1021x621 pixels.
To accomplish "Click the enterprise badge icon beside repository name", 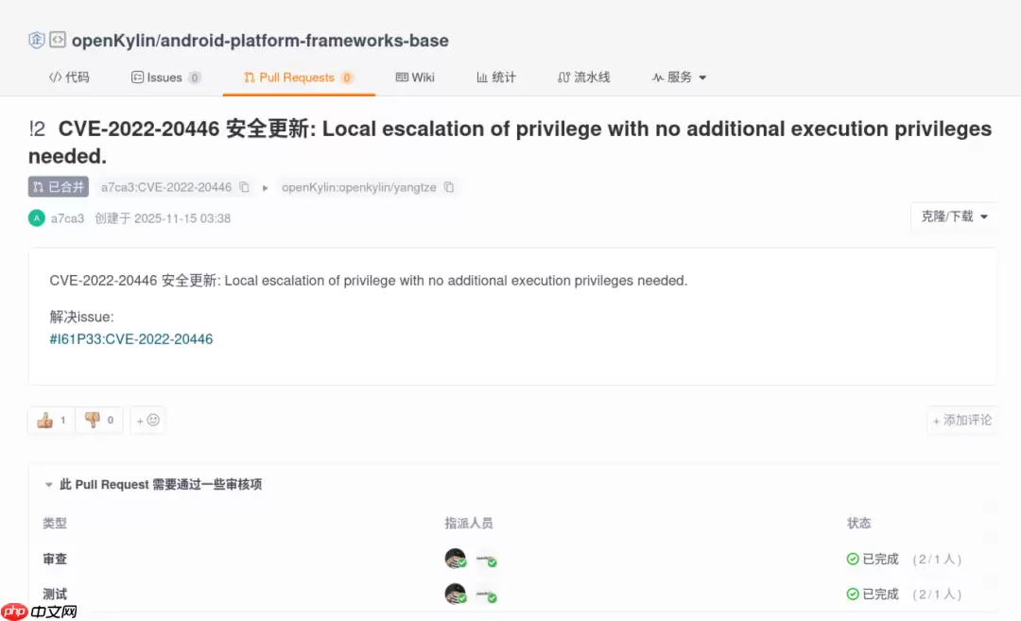I will pos(37,41).
